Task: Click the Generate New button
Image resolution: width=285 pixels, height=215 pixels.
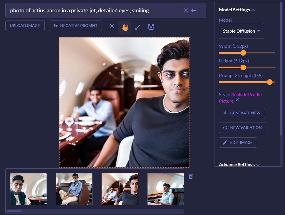Action: (242, 113)
